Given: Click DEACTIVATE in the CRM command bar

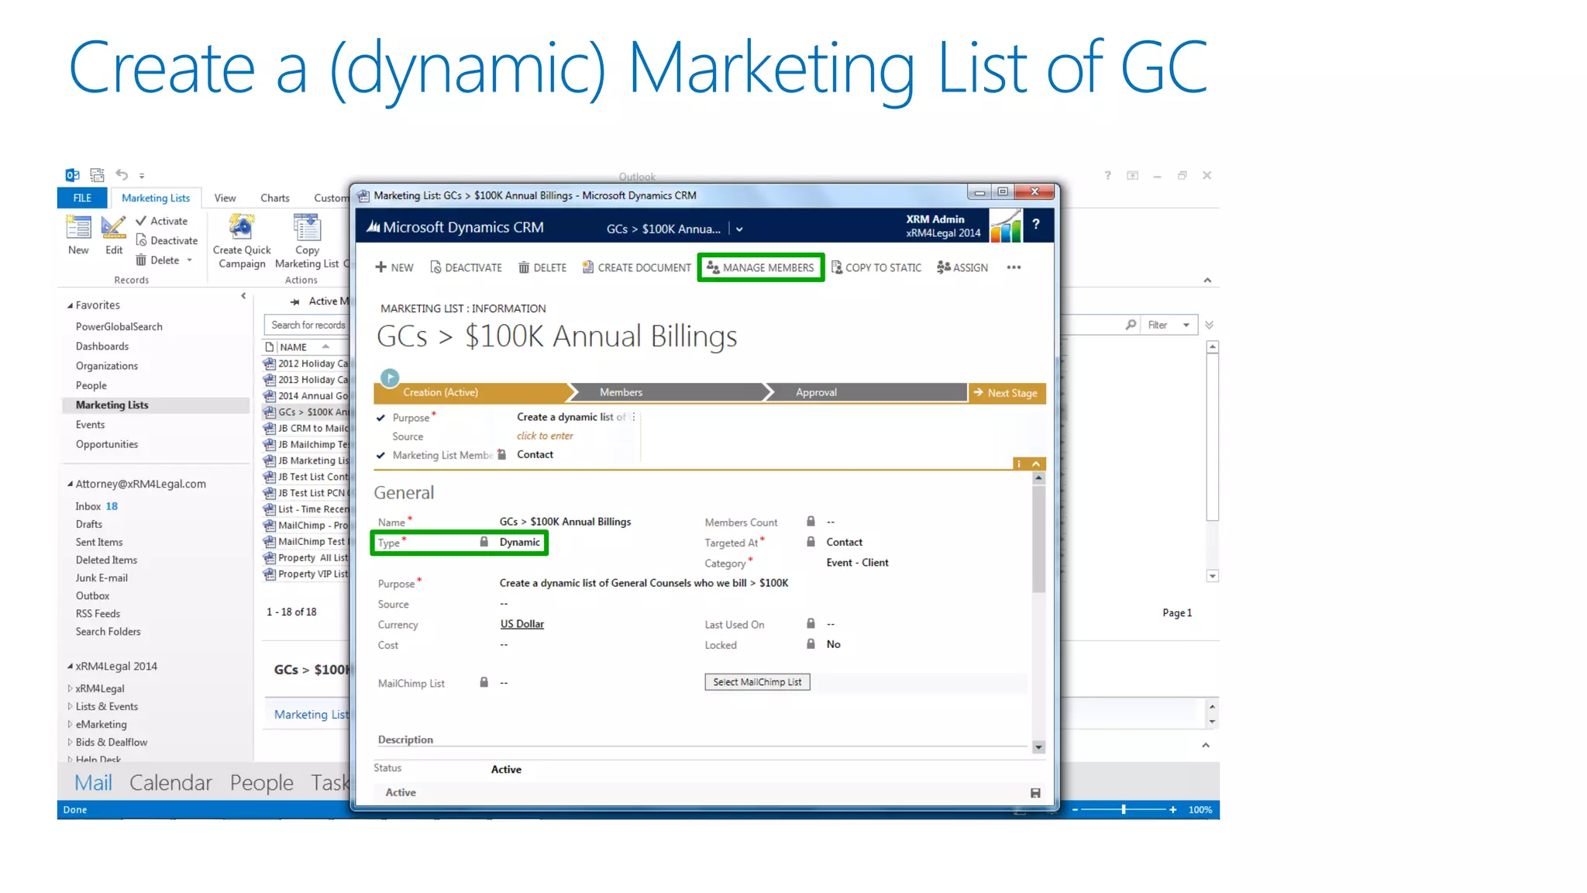Looking at the screenshot, I should pyautogui.click(x=466, y=267).
